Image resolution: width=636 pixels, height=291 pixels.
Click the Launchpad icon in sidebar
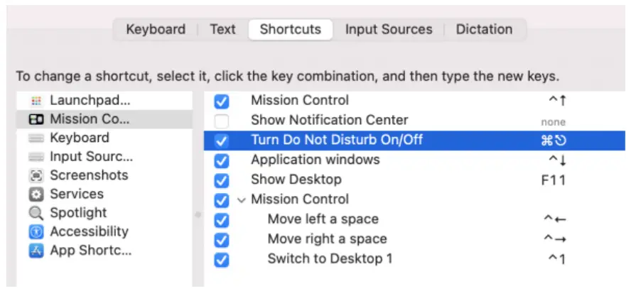[x=36, y=101]
